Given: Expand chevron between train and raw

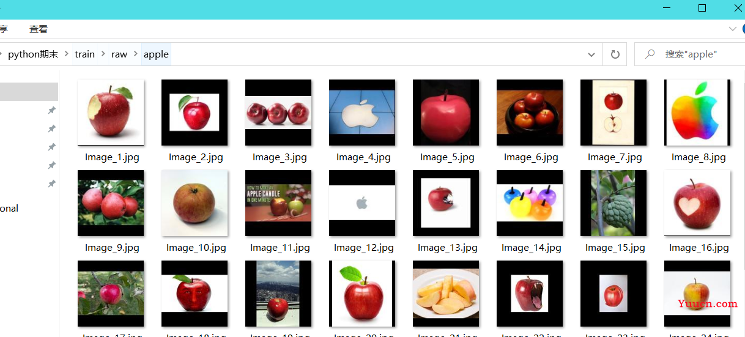Looking at the screenshot, I should (103, 54).
